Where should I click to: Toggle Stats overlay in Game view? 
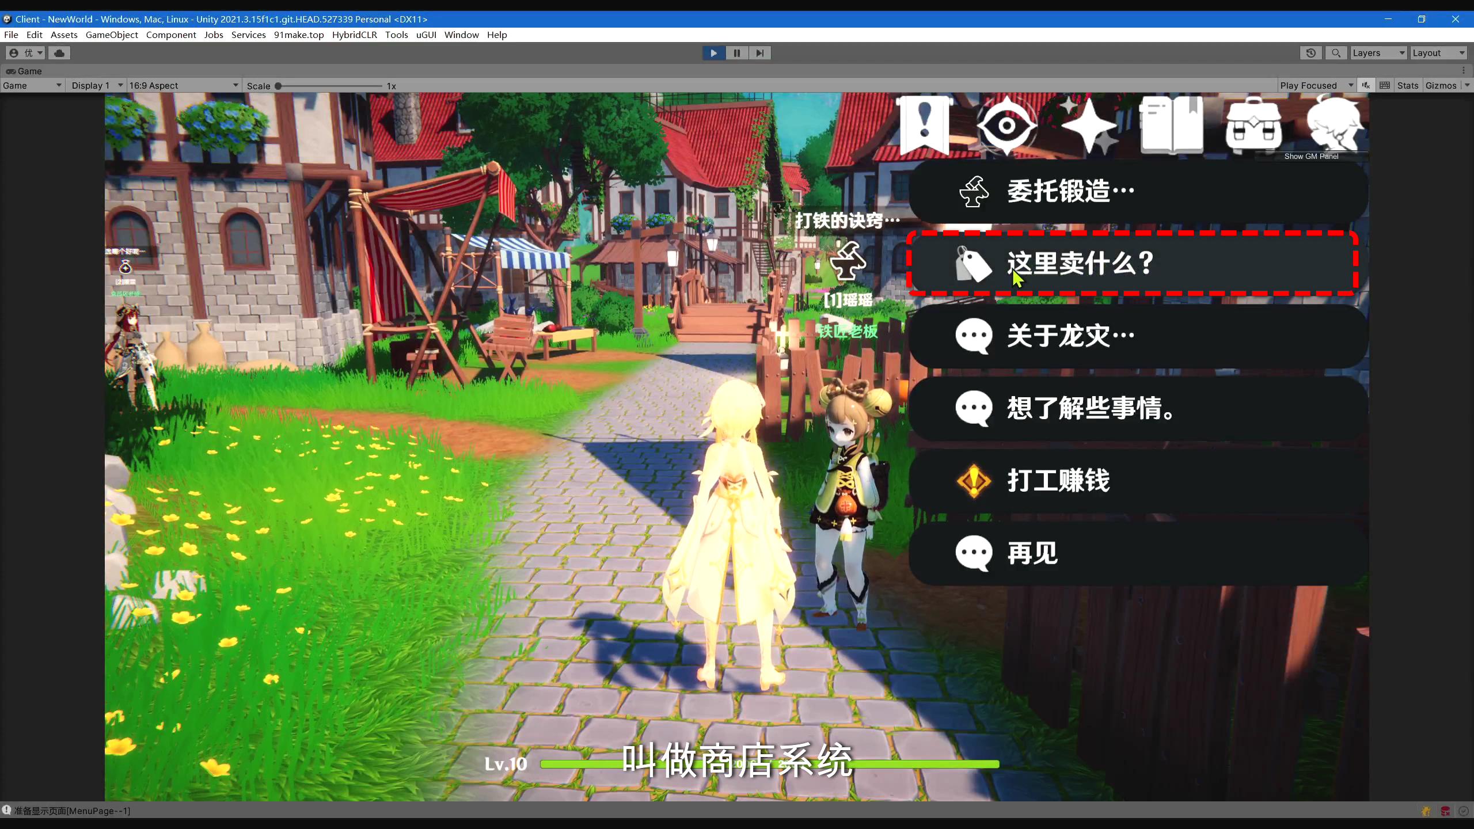pyautogui.click(x=1407, y=85)
